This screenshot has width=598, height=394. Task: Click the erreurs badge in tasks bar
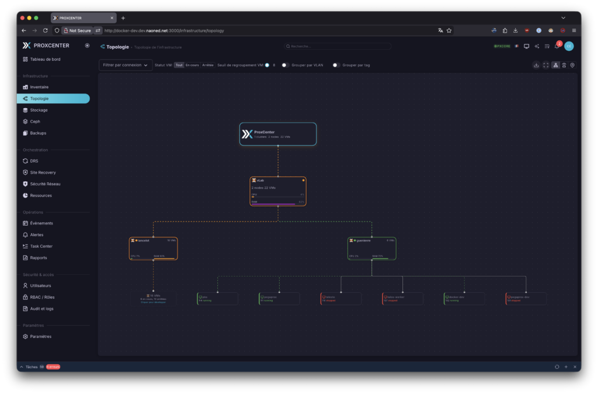[x=53, y=367]
